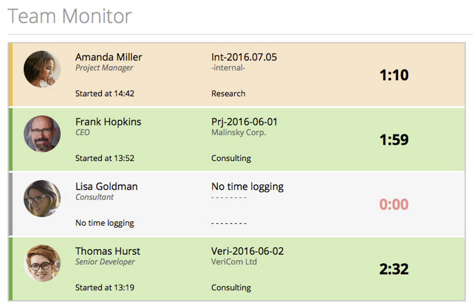473x308 pixels.
Task: Click Frank Hopkins' avatar picture
Action: pos(42,134)
